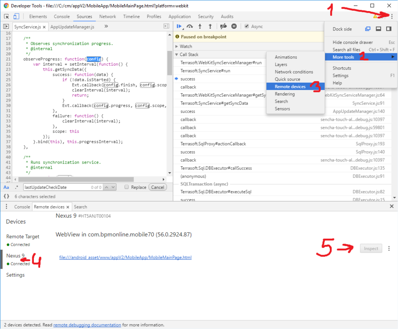Switch to AppUpdateManager.js file tab
Screen dimensions: 398x329
click(72, 27)
